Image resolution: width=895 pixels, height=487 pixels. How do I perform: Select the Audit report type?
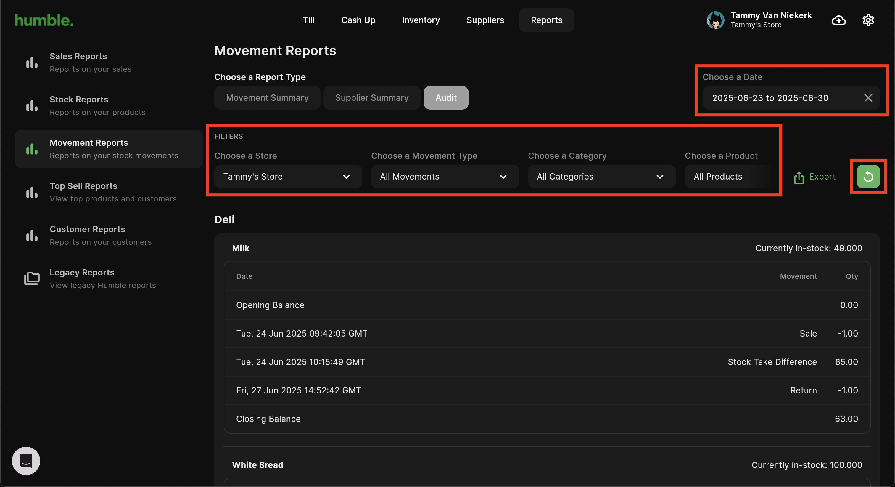coord(446,98)
